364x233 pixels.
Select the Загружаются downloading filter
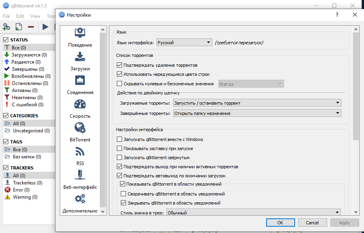pos(29,55)
